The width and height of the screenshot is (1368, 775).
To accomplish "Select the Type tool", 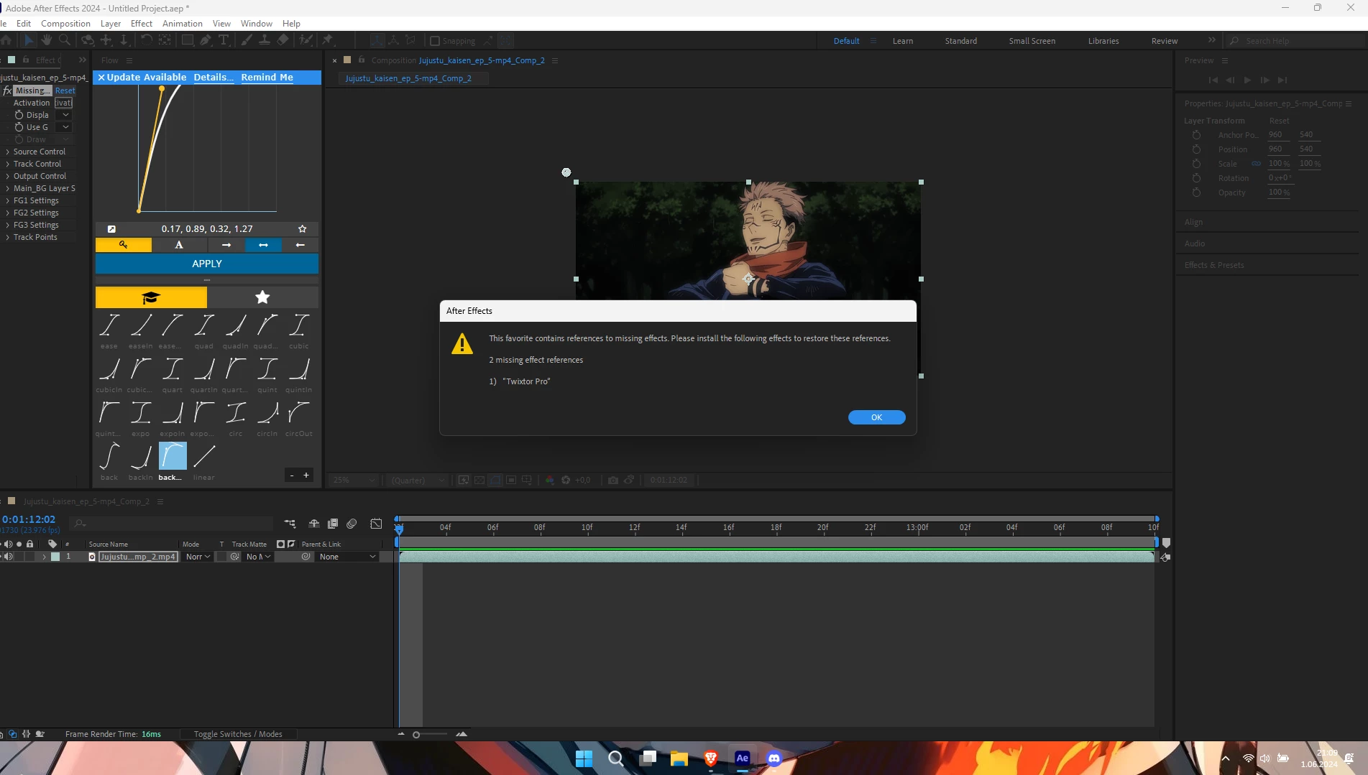I will tap(224, 40).
